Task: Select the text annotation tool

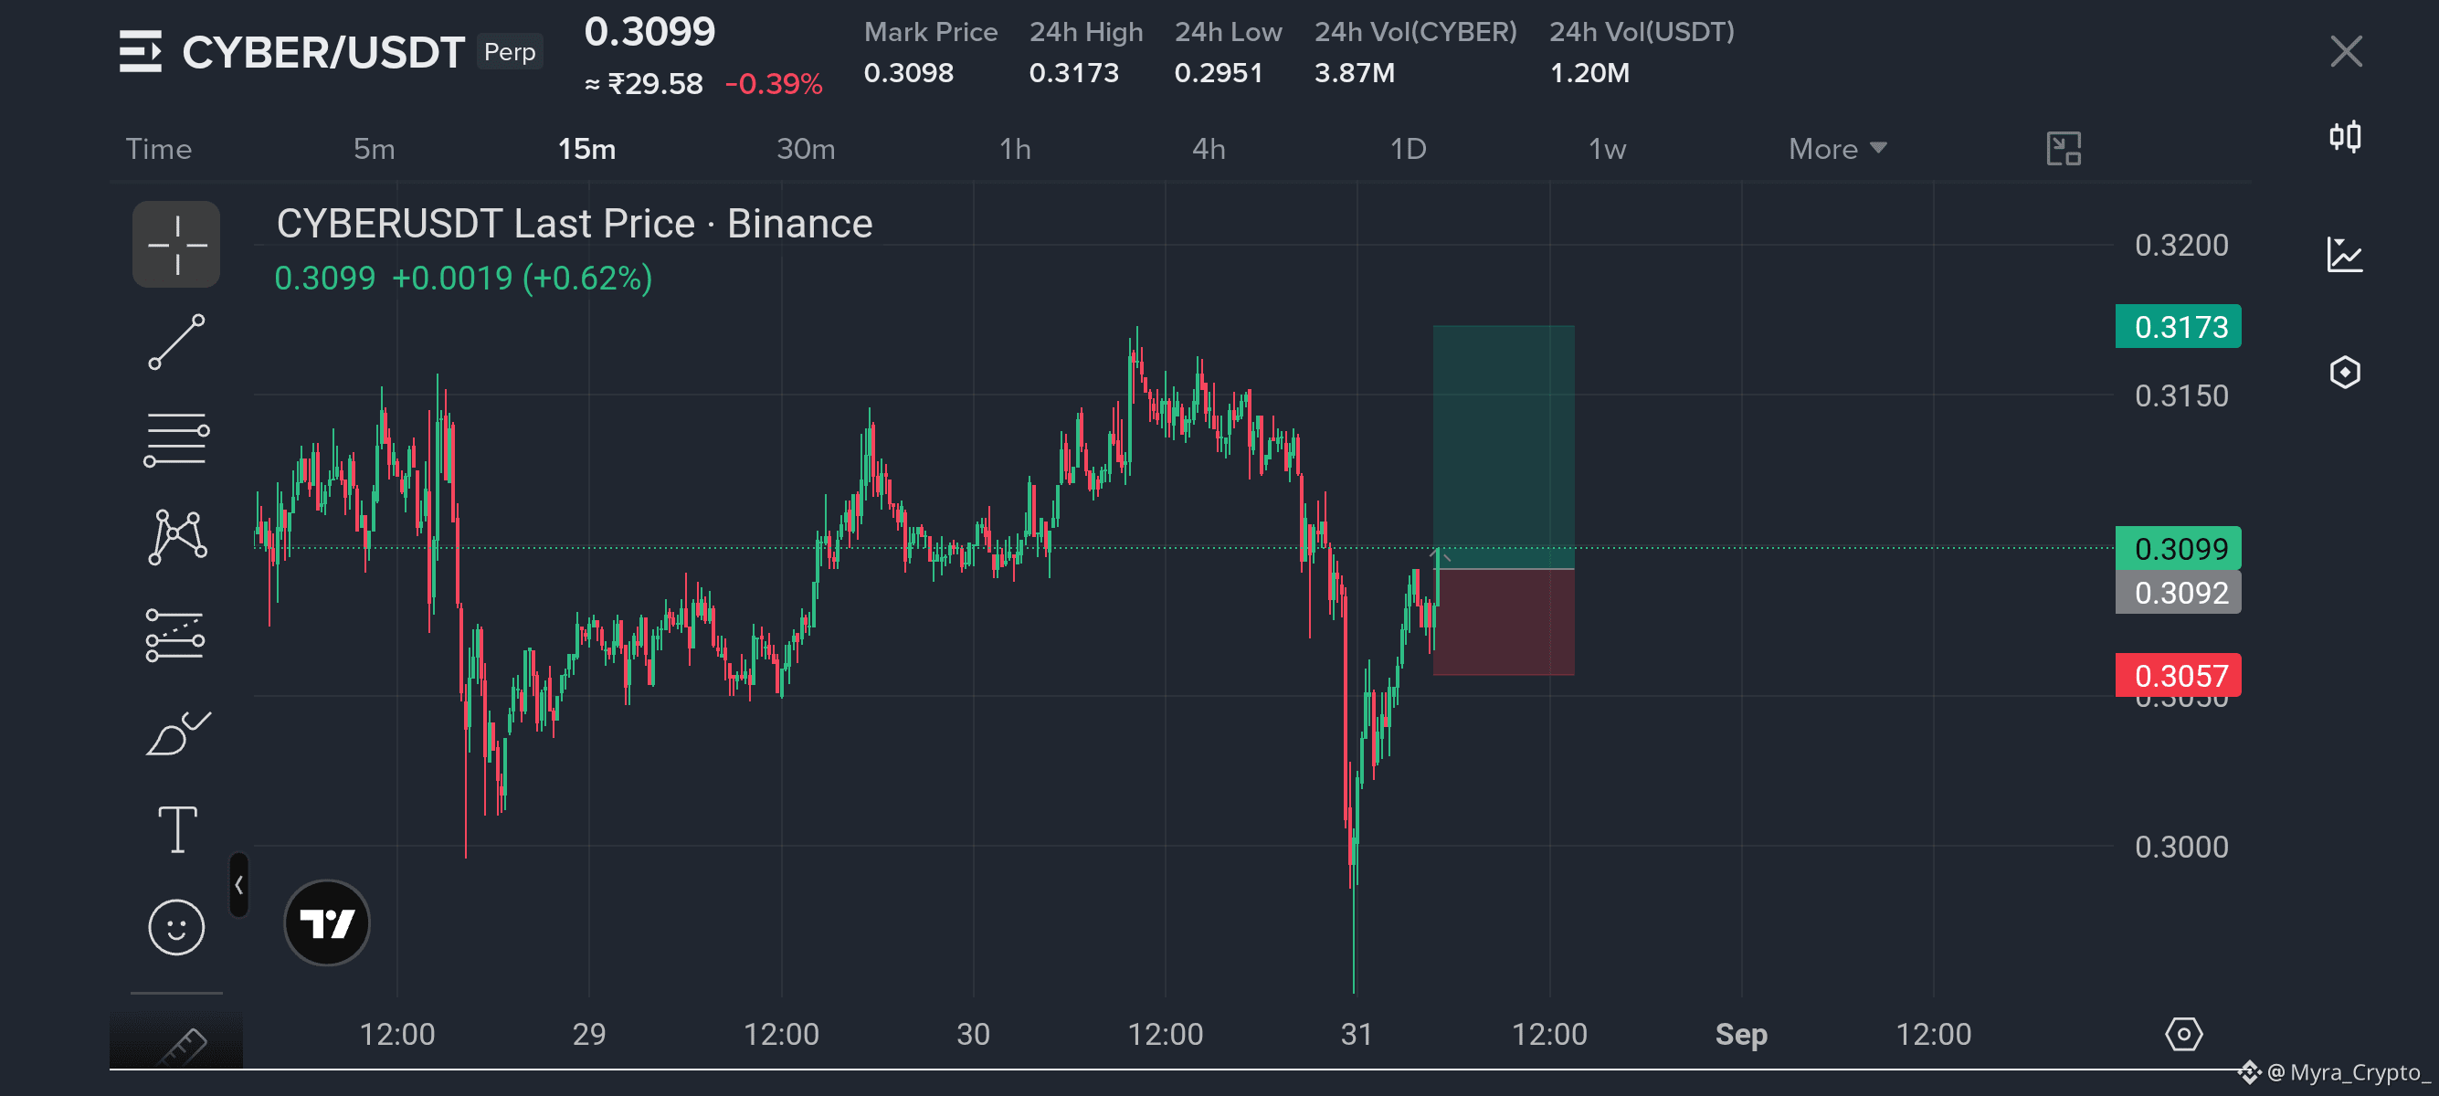Action: point(177,829)
